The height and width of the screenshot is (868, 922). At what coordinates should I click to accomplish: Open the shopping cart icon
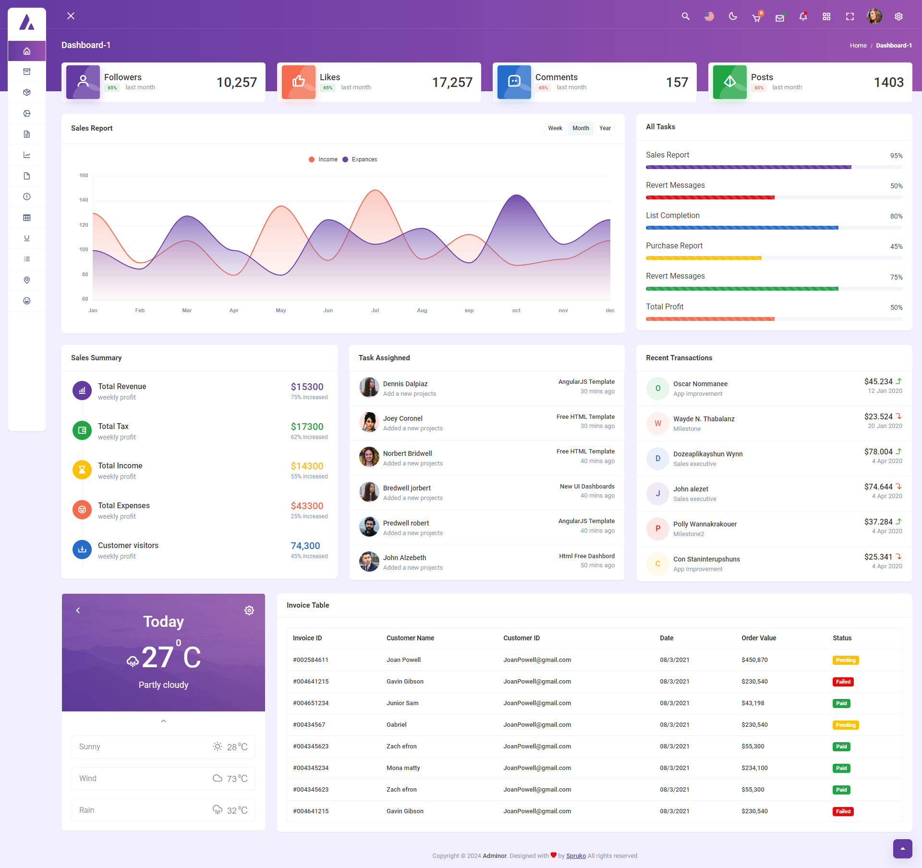(756, 17)
